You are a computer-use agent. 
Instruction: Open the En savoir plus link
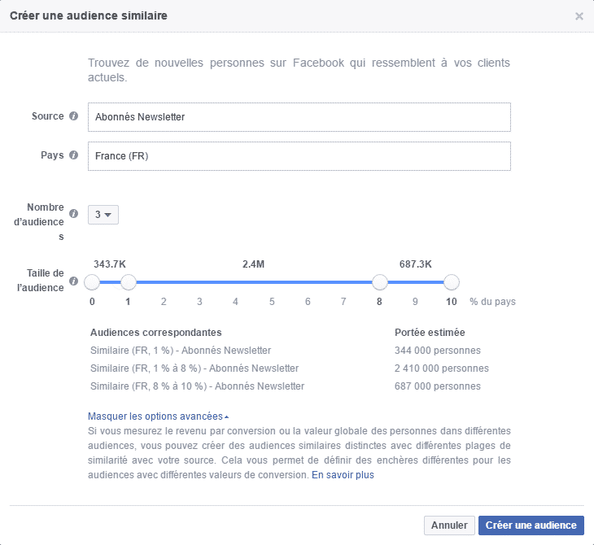click(343, 474)
